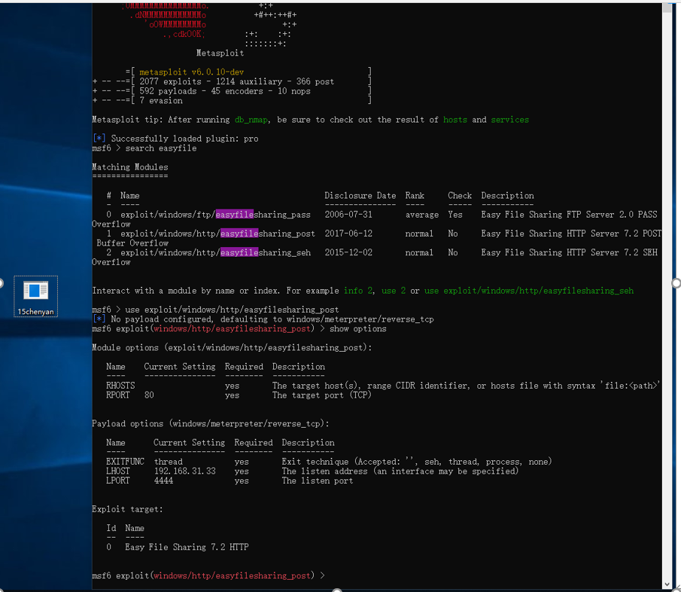Image resolution: width=681 pixels, height=592 pixels.
Task: Click 'Successfully loaded plugin: pro' message
Action: point(184,139)
